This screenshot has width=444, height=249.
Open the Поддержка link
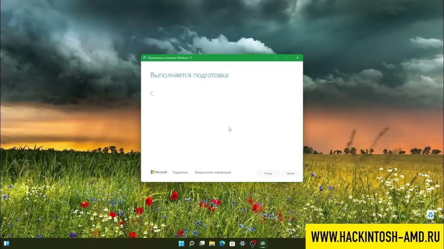pyautogui.click(x=180, y=172)
